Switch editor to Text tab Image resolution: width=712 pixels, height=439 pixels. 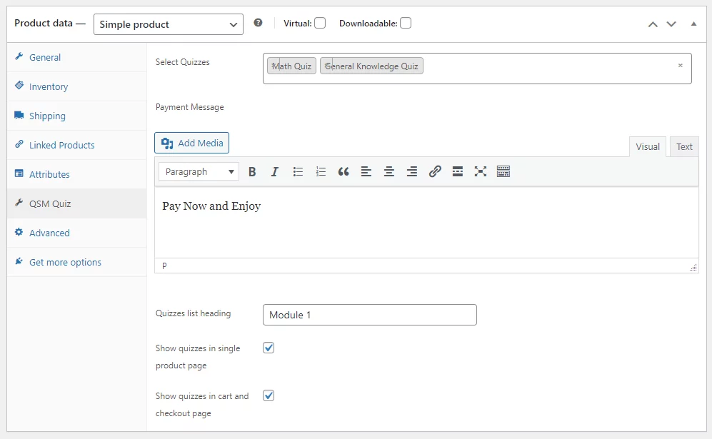point(684,146)
